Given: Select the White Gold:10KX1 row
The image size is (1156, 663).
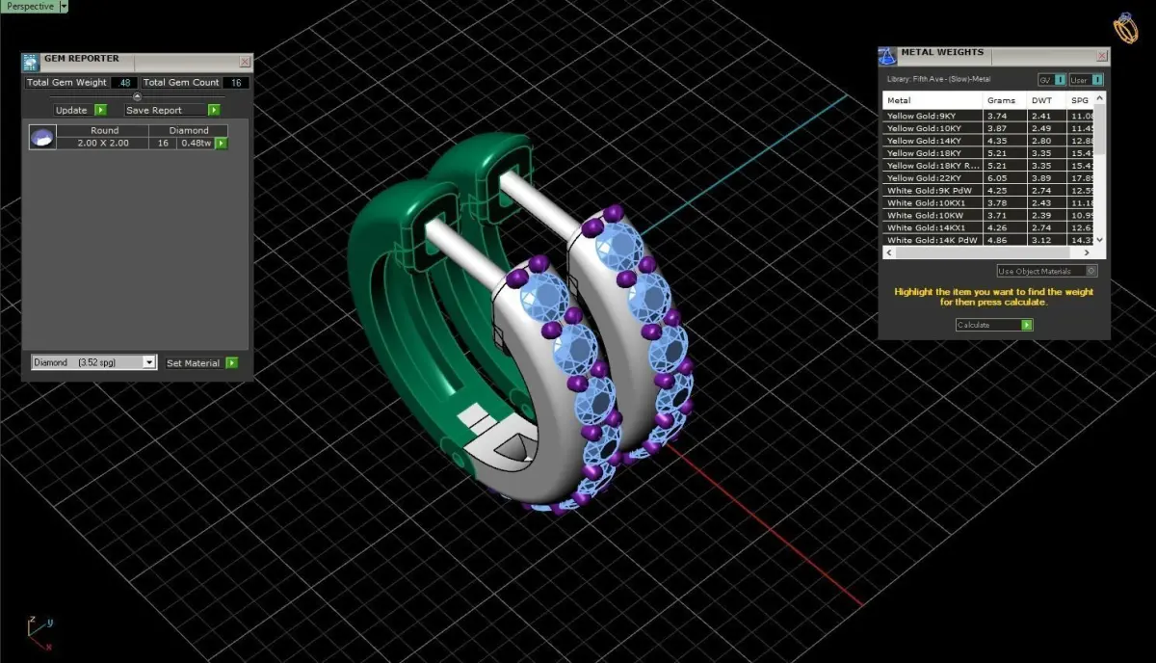Looking at the screenshot, I should (988, 203).
